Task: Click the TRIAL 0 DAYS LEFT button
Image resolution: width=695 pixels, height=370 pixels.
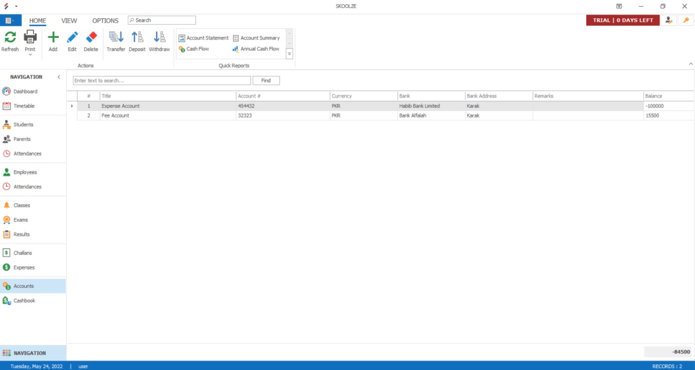Action: (623, 20)
